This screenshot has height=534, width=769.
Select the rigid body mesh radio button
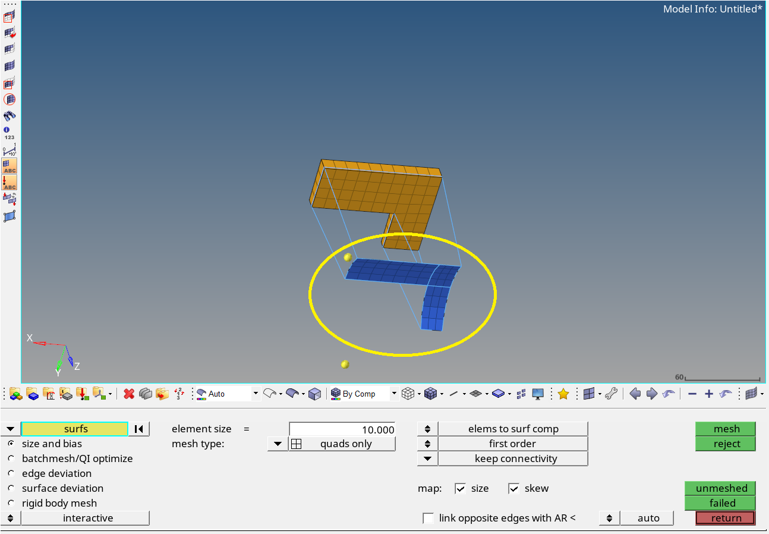(x=11, y=503)
